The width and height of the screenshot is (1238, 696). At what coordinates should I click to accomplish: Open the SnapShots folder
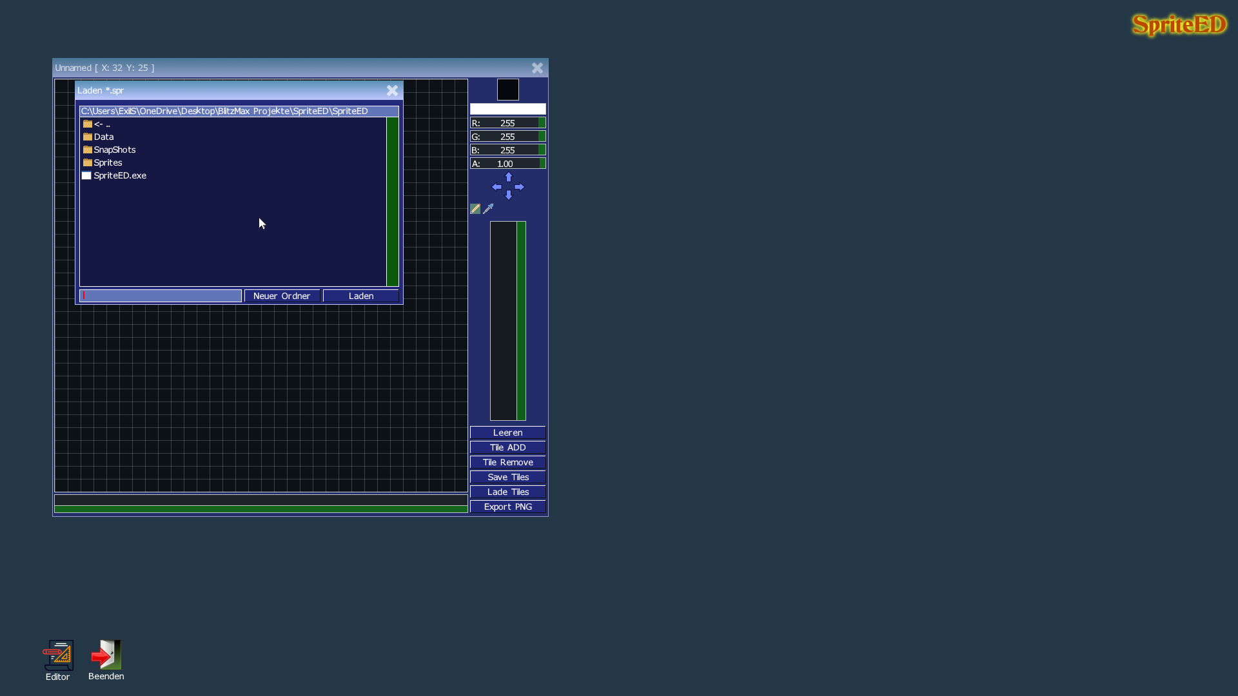(114, 150)
